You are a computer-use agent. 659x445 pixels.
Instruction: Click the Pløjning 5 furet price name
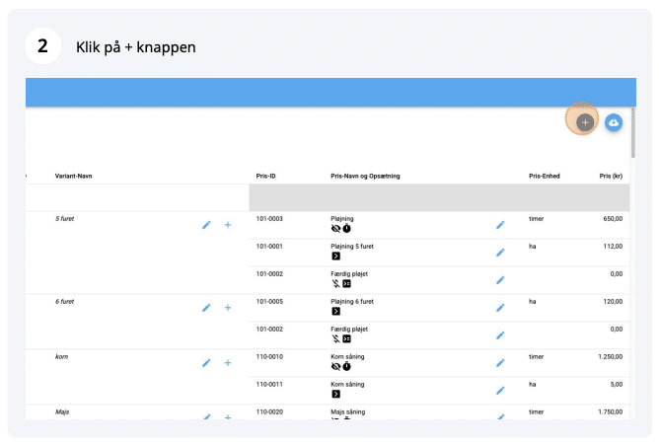pyautogui.click(x=352, y=247)
